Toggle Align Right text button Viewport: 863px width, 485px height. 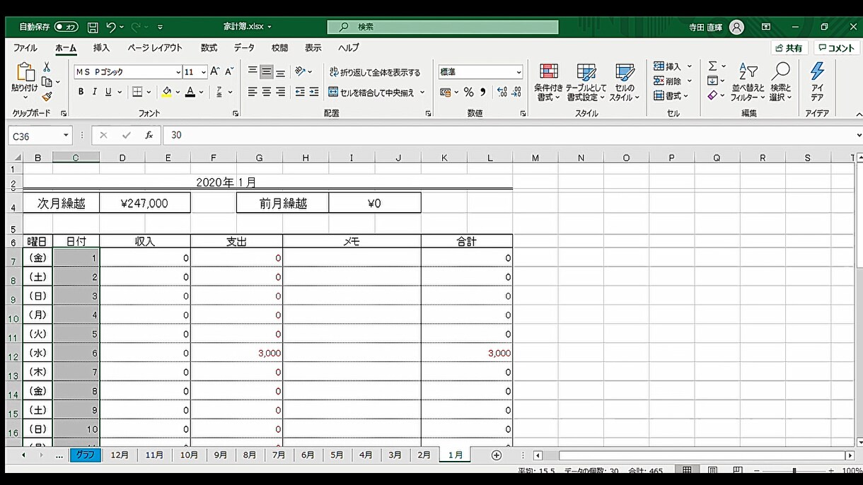click(280, 92)
